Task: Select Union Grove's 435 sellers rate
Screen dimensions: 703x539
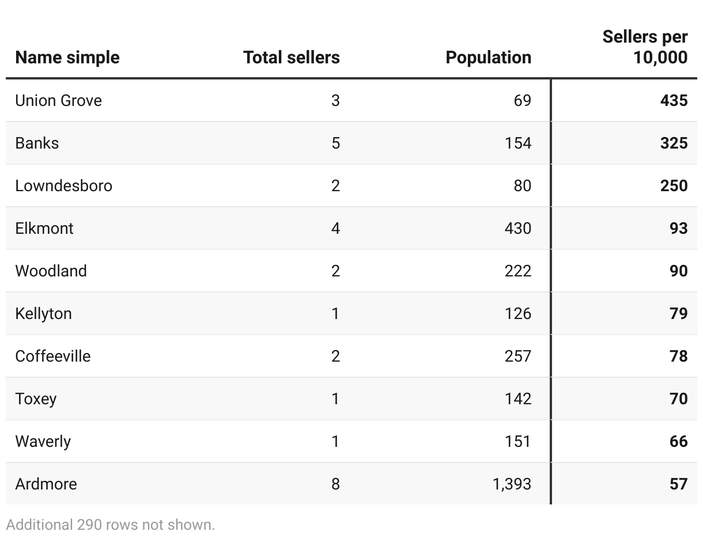Action: coord(674,101)
